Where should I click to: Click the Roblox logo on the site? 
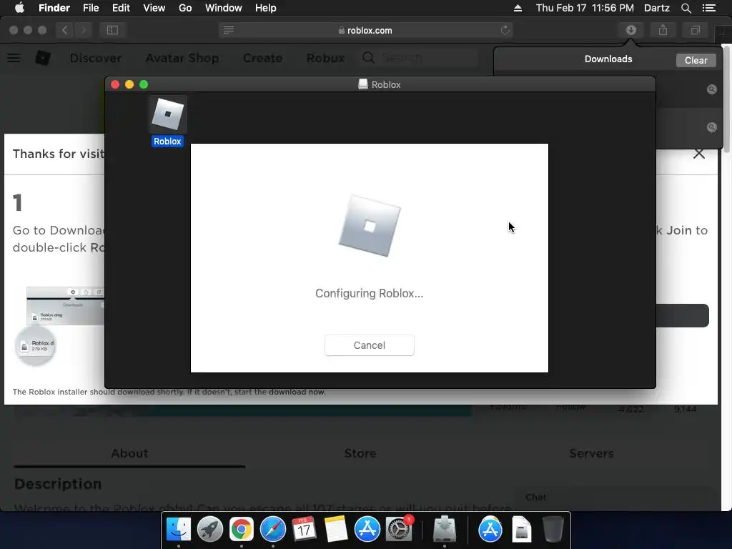point(43,58)
